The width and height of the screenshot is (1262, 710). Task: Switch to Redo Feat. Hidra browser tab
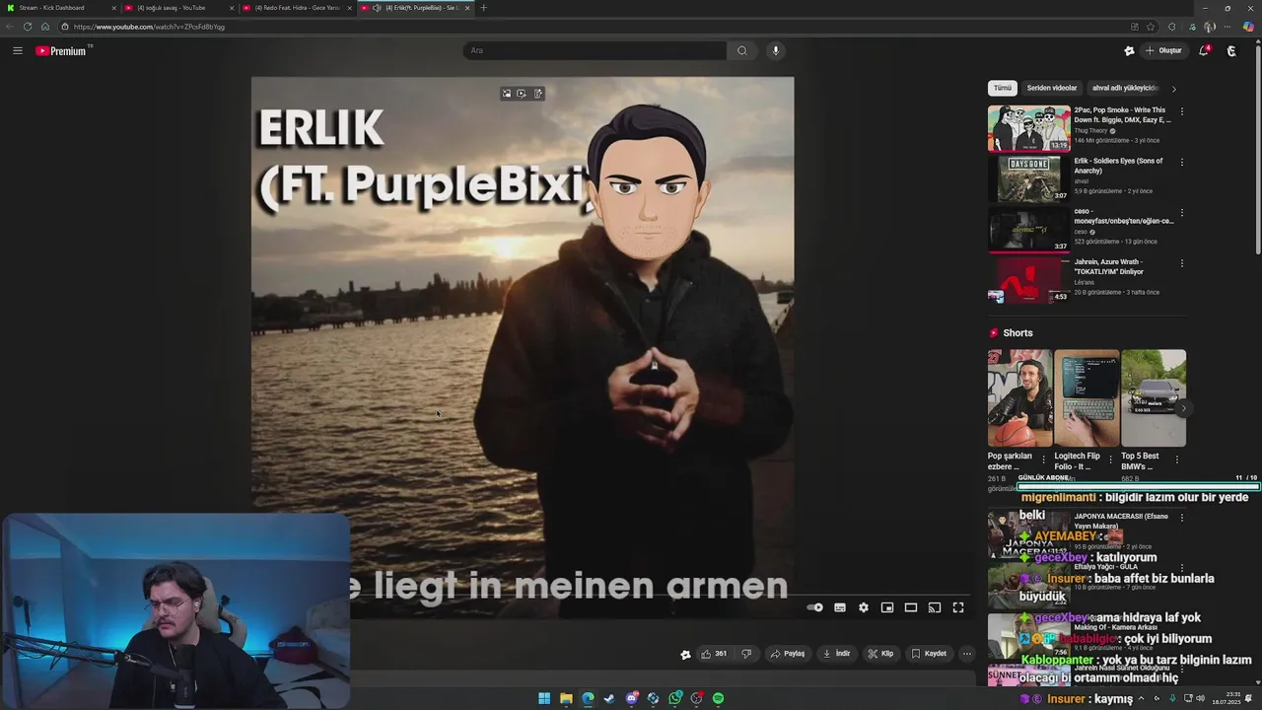coord(296,8)
